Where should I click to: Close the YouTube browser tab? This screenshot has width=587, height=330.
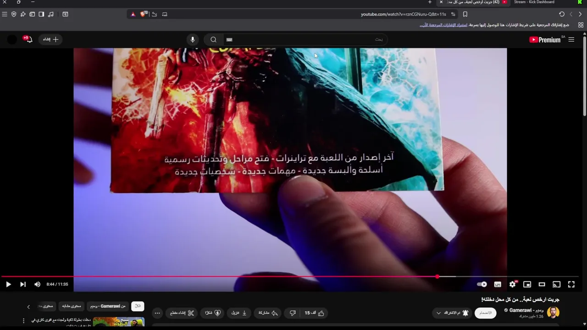click(441, 2)
